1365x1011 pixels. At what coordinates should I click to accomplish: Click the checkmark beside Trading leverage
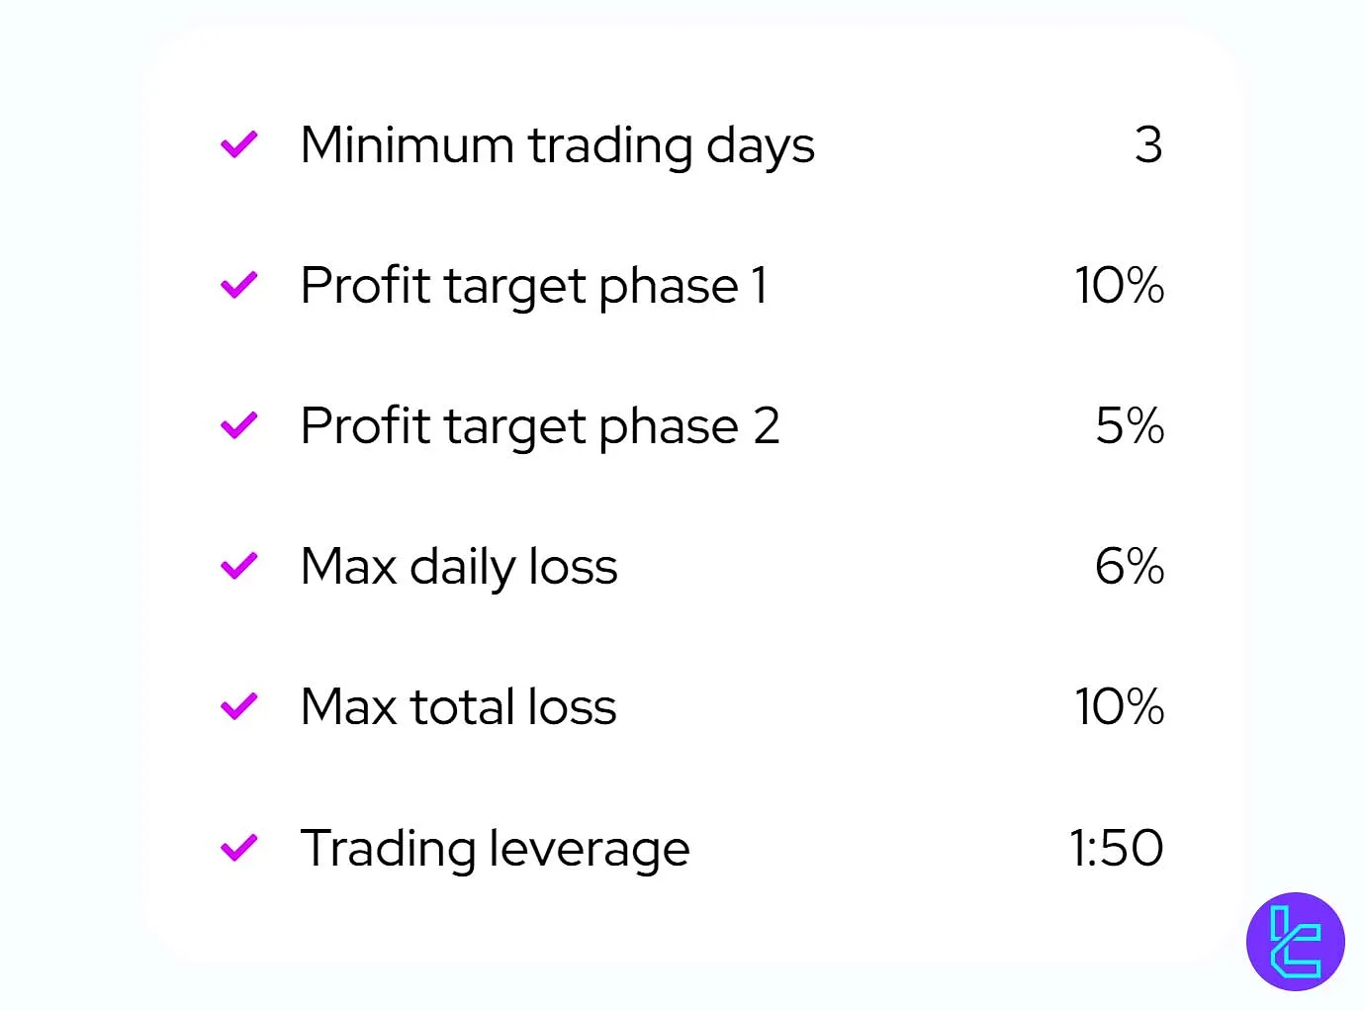(x=238, y=848)
